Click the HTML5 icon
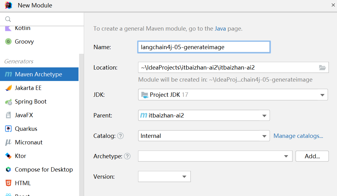 pos(8,183)
